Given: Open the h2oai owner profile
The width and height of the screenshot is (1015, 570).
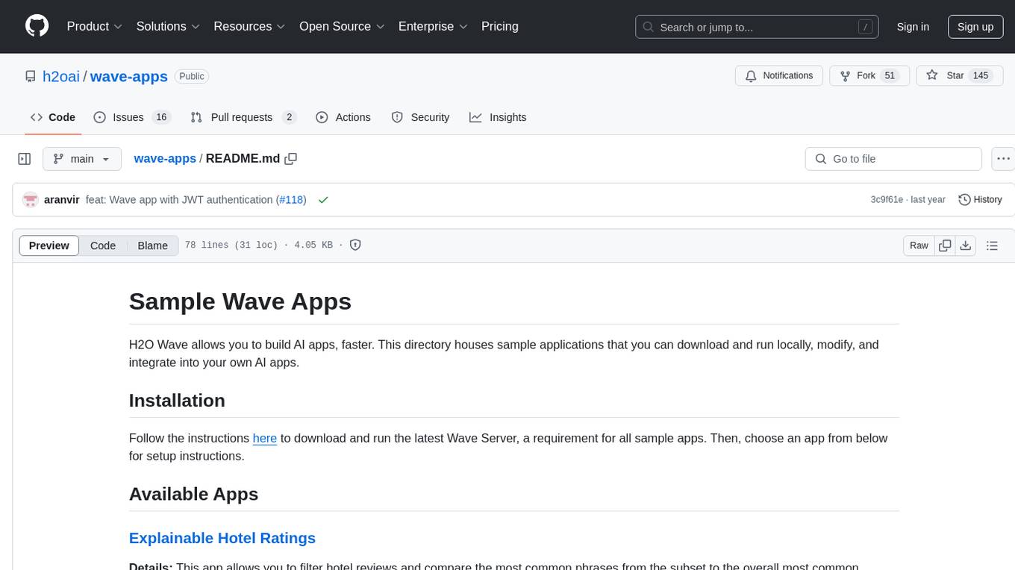Looking at the screenshot, I should pyautogui.click(x=61, y=76).
